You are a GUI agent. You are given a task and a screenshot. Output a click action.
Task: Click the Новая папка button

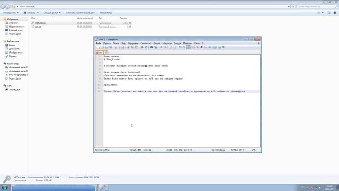(106, 13)
